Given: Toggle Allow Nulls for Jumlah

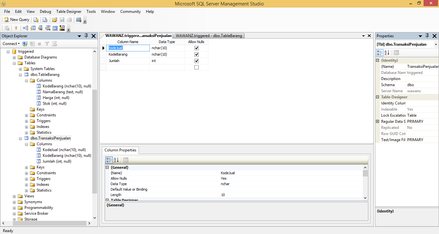Looking at the screenshot, I should click(196, 61).
